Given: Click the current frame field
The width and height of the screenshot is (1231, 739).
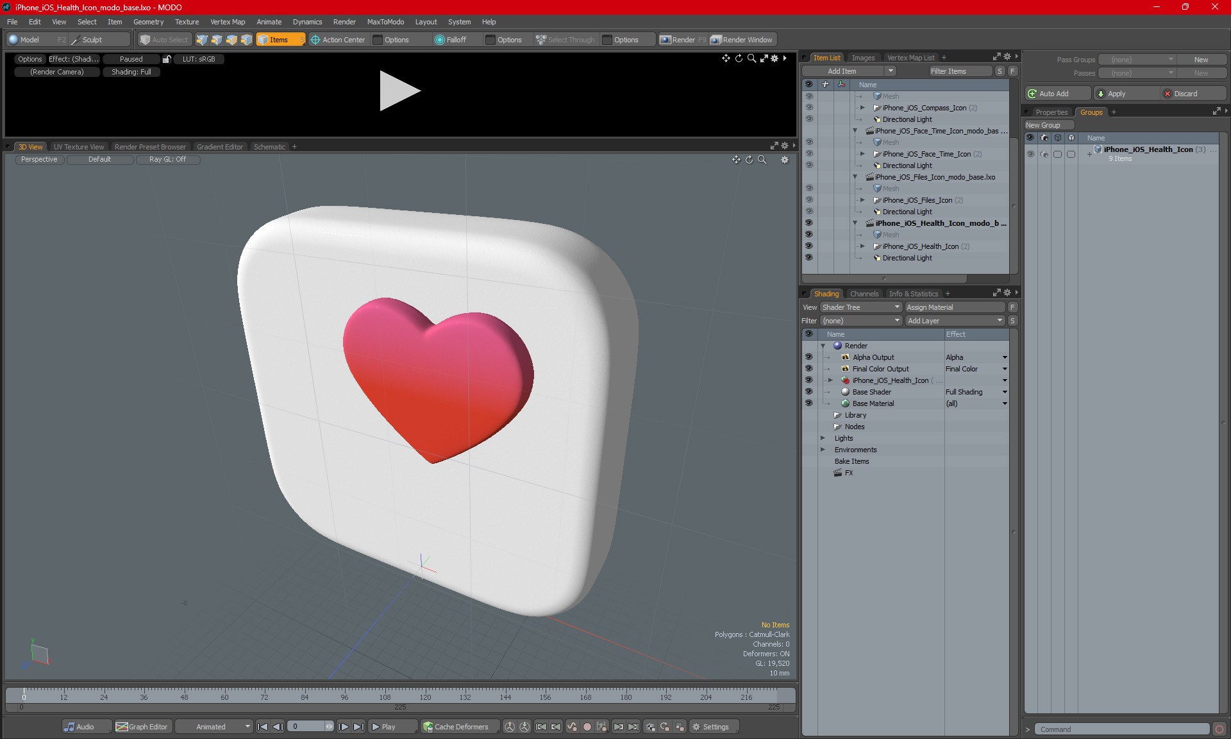Looking at the screenshot, I should coord(310,727).
